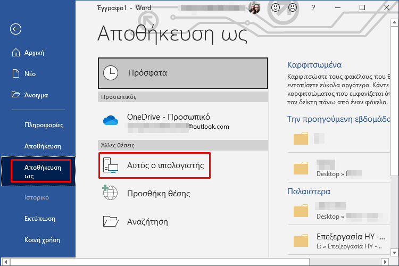Click the Παλαιότερα section heading

[309, 192]
